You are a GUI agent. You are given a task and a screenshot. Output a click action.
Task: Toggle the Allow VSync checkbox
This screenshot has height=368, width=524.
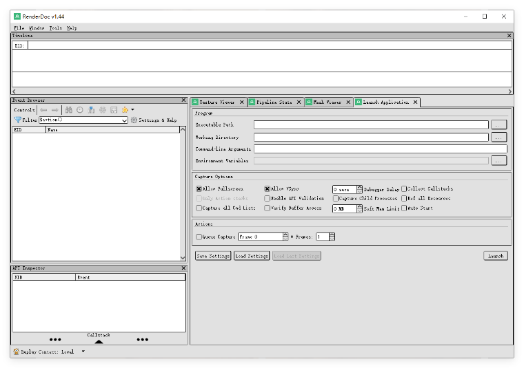coord(267,188)
